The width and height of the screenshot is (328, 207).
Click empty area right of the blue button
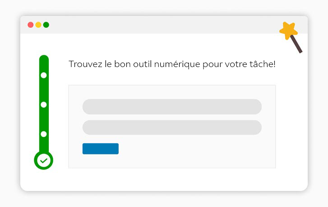click(194, 149)
